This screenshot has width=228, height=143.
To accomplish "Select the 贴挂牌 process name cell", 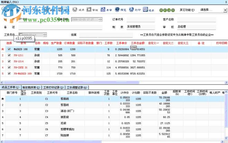I will (x=72, y=135).
